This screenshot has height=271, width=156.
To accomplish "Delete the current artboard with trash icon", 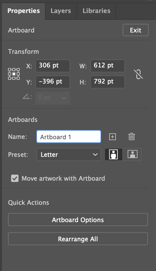I will [132, 136].
